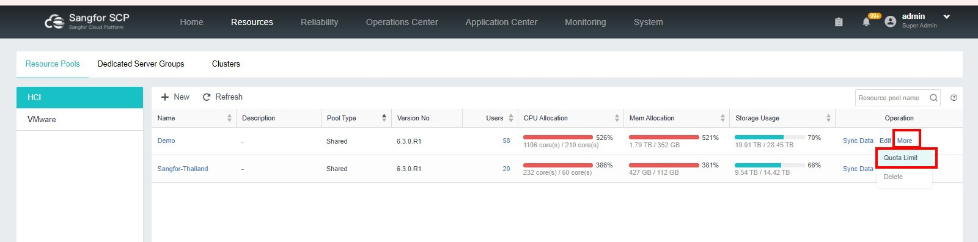Open the Reliability menu
The image size is (978, 242).
click(319, 22)
